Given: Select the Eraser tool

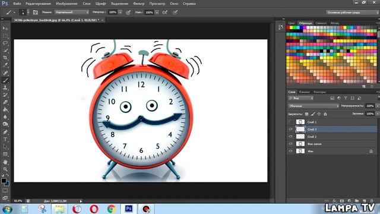Looking at the screenshot, I should [x=5, y=102].
